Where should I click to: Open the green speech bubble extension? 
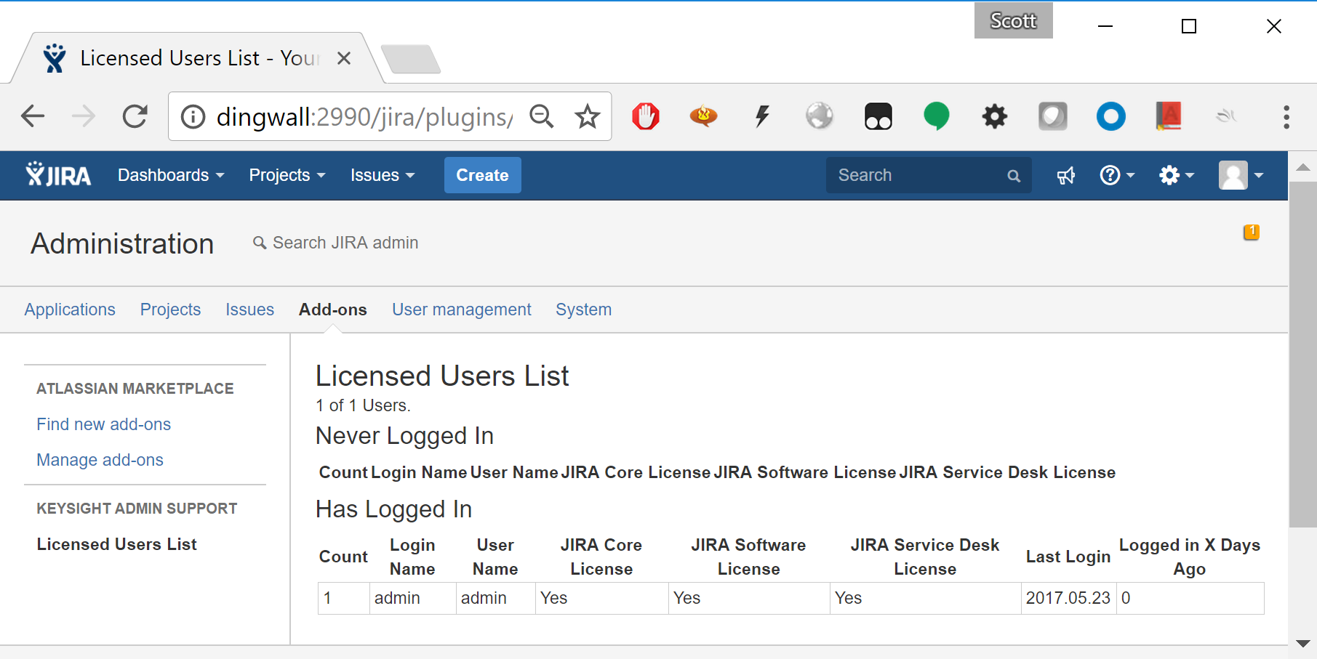(937, 116)
